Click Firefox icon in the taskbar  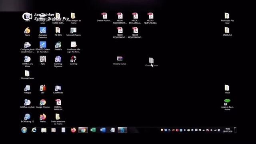(x=73, y=130)
